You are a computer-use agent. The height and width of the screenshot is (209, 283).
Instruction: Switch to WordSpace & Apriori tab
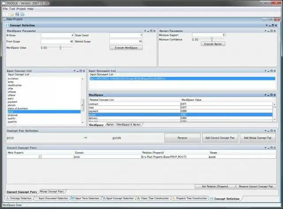point(129,125)
